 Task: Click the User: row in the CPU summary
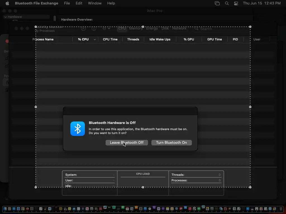coord(90,180)
